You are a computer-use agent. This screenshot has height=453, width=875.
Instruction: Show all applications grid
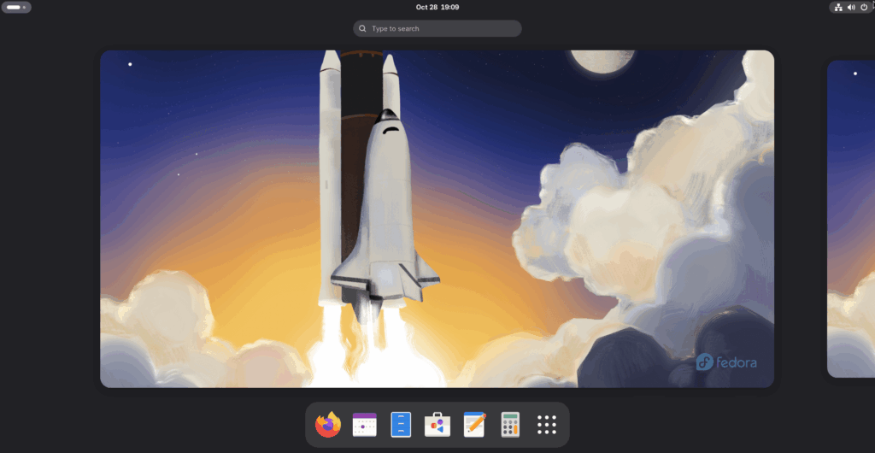click(546, 425)
